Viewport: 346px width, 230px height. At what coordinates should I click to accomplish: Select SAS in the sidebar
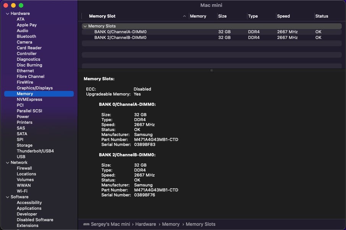point(21,128)
